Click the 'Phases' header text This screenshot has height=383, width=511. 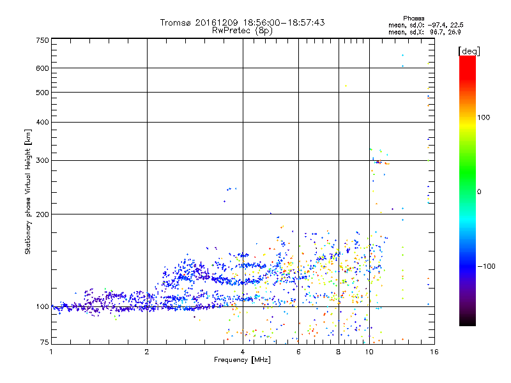(413, 19)
